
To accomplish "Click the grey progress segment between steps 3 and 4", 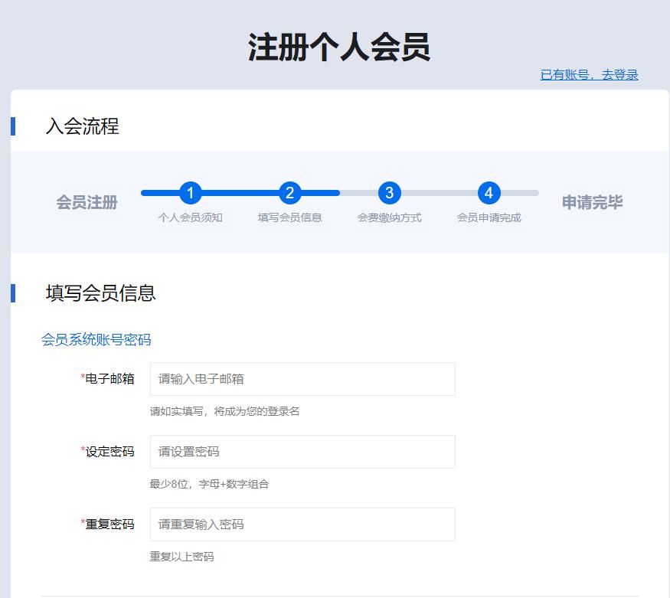I will pos(439,193).
